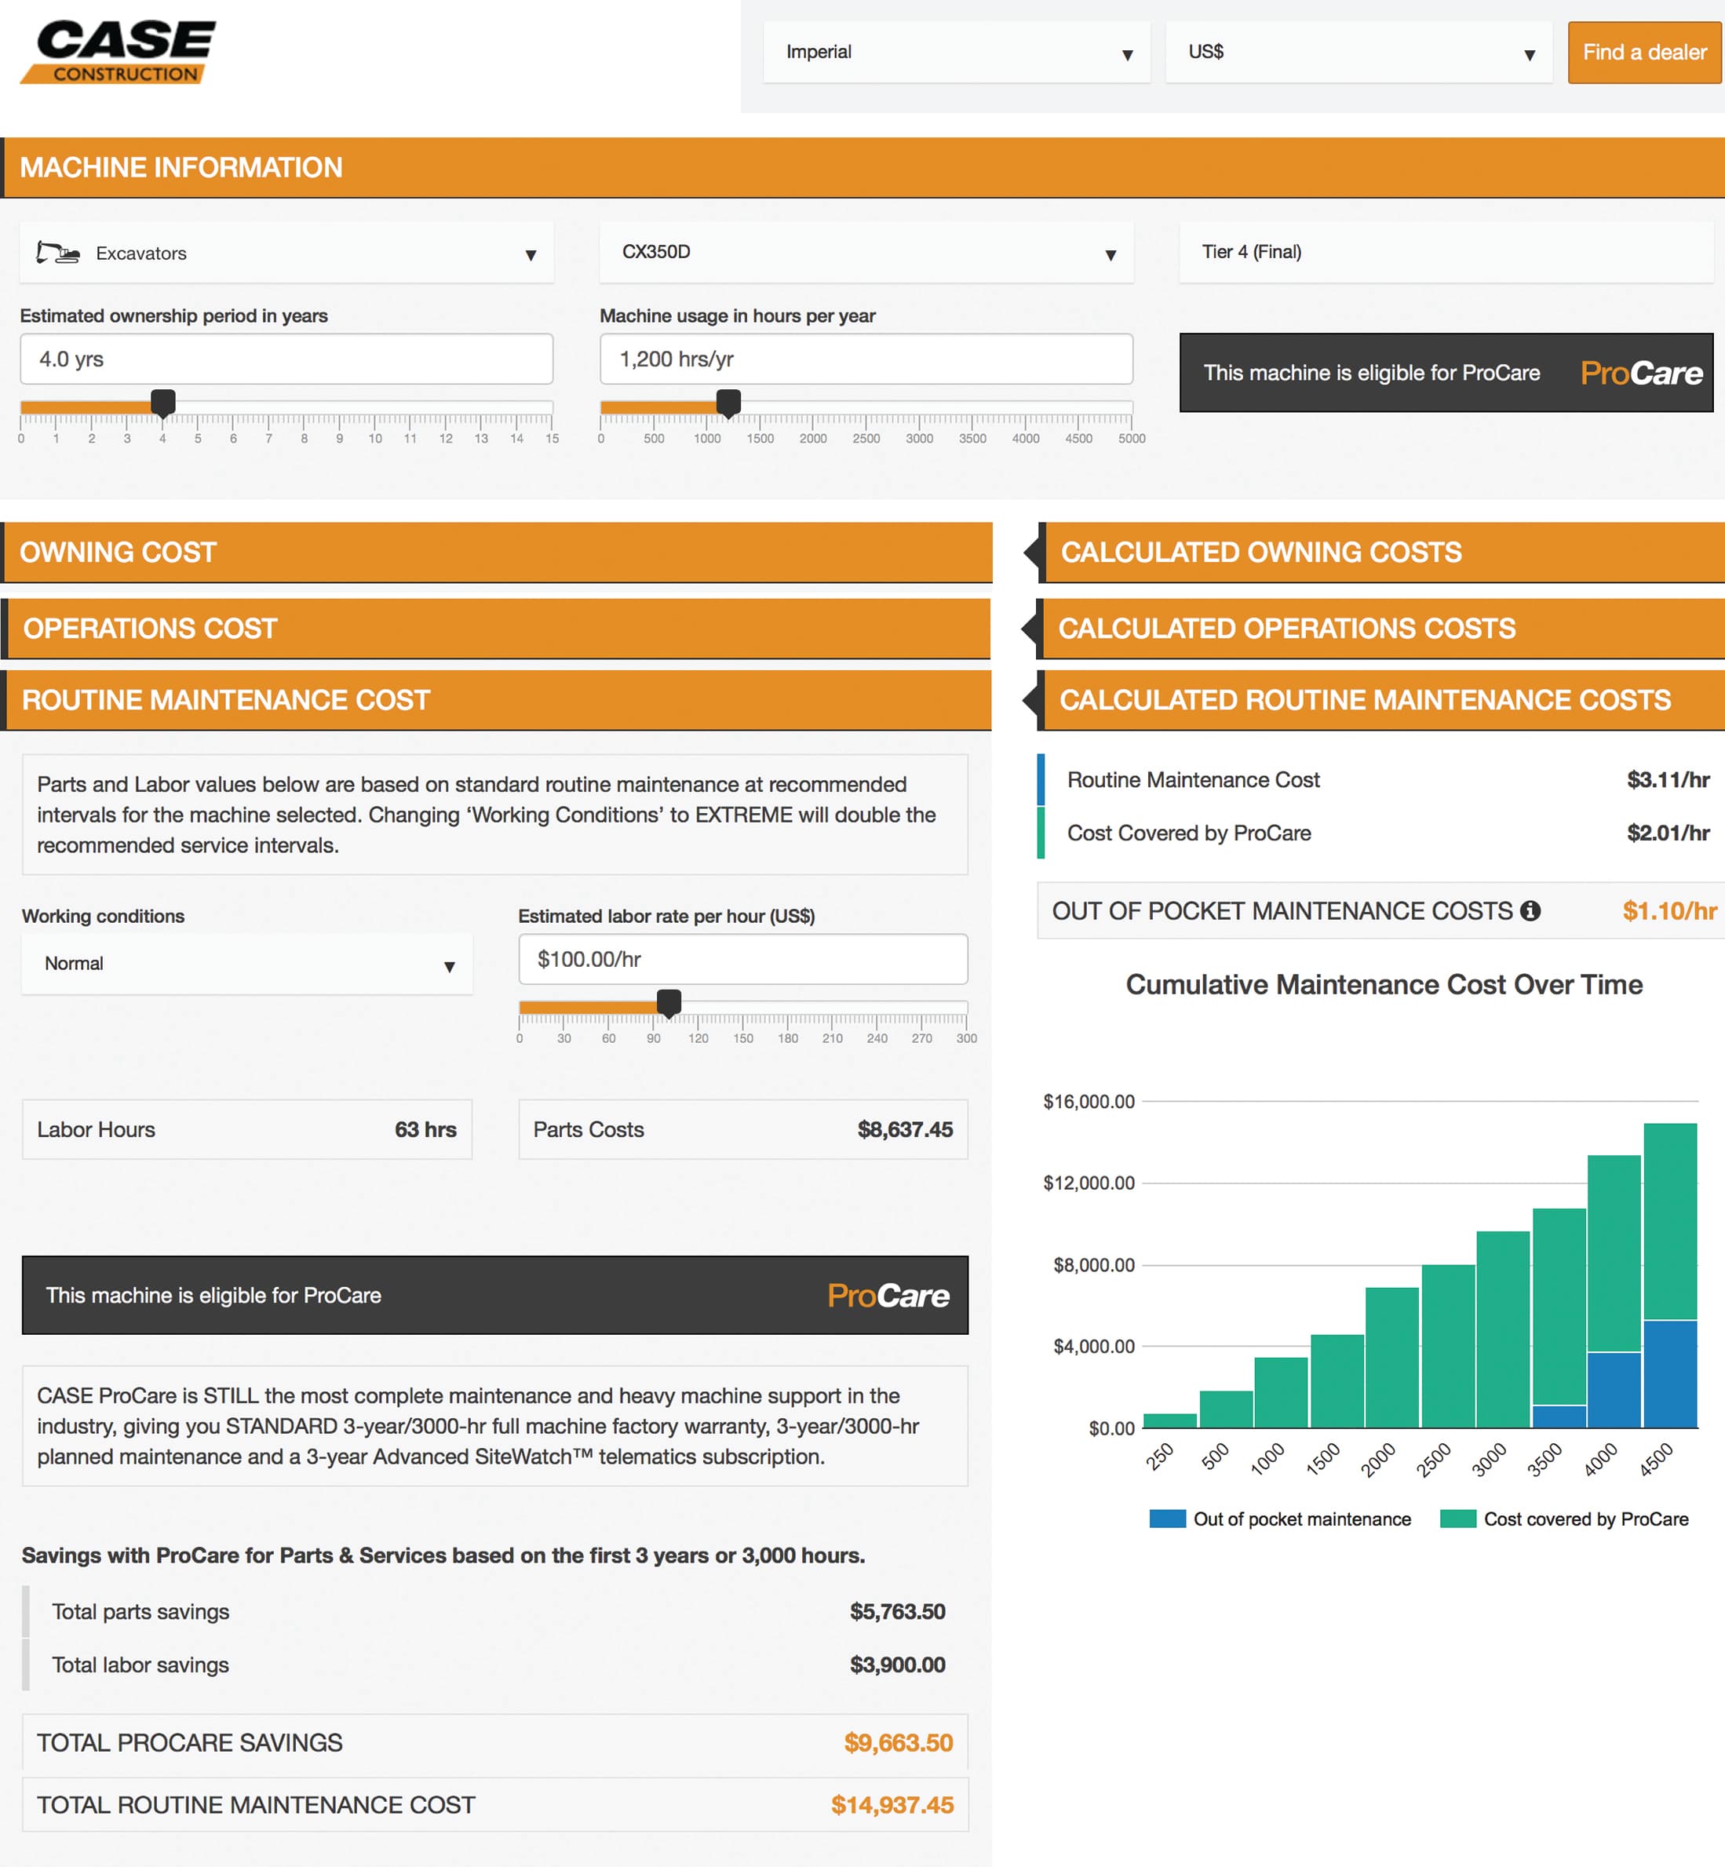The width and height of the screenshot is (1725, 1867).
Task: Click the collapse arrow beside Calculated Owning Costs
Action: pyautogui.click(x=1034, y=552)
